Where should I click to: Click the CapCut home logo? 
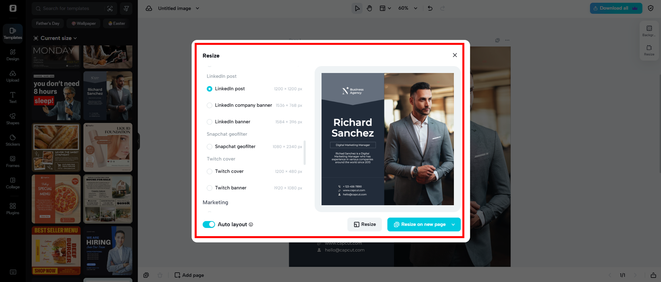pos(13,8)
